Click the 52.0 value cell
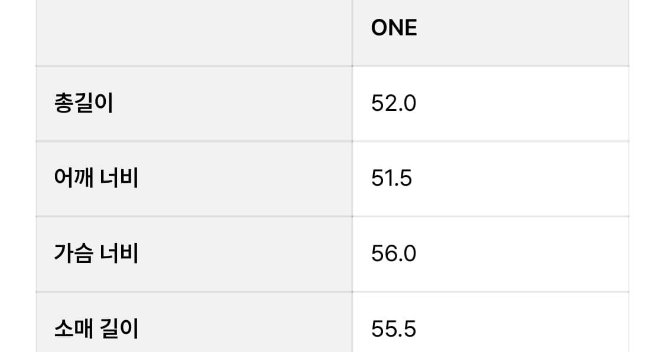Viewport: 665px width, 352px height. coord(394,104)
